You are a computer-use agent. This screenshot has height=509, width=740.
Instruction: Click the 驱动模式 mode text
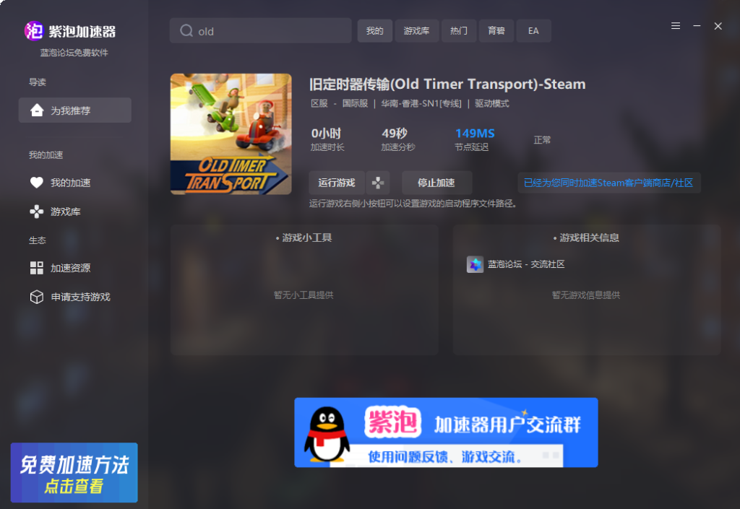click(491, 104)
